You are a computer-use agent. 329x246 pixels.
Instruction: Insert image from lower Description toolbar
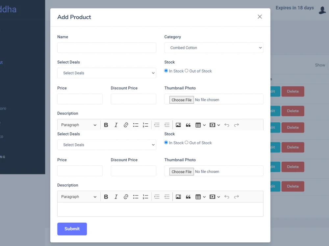[178, 196]
